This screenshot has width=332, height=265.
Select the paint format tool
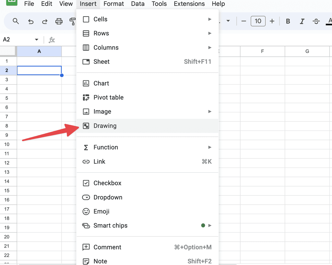coord(73,21)
